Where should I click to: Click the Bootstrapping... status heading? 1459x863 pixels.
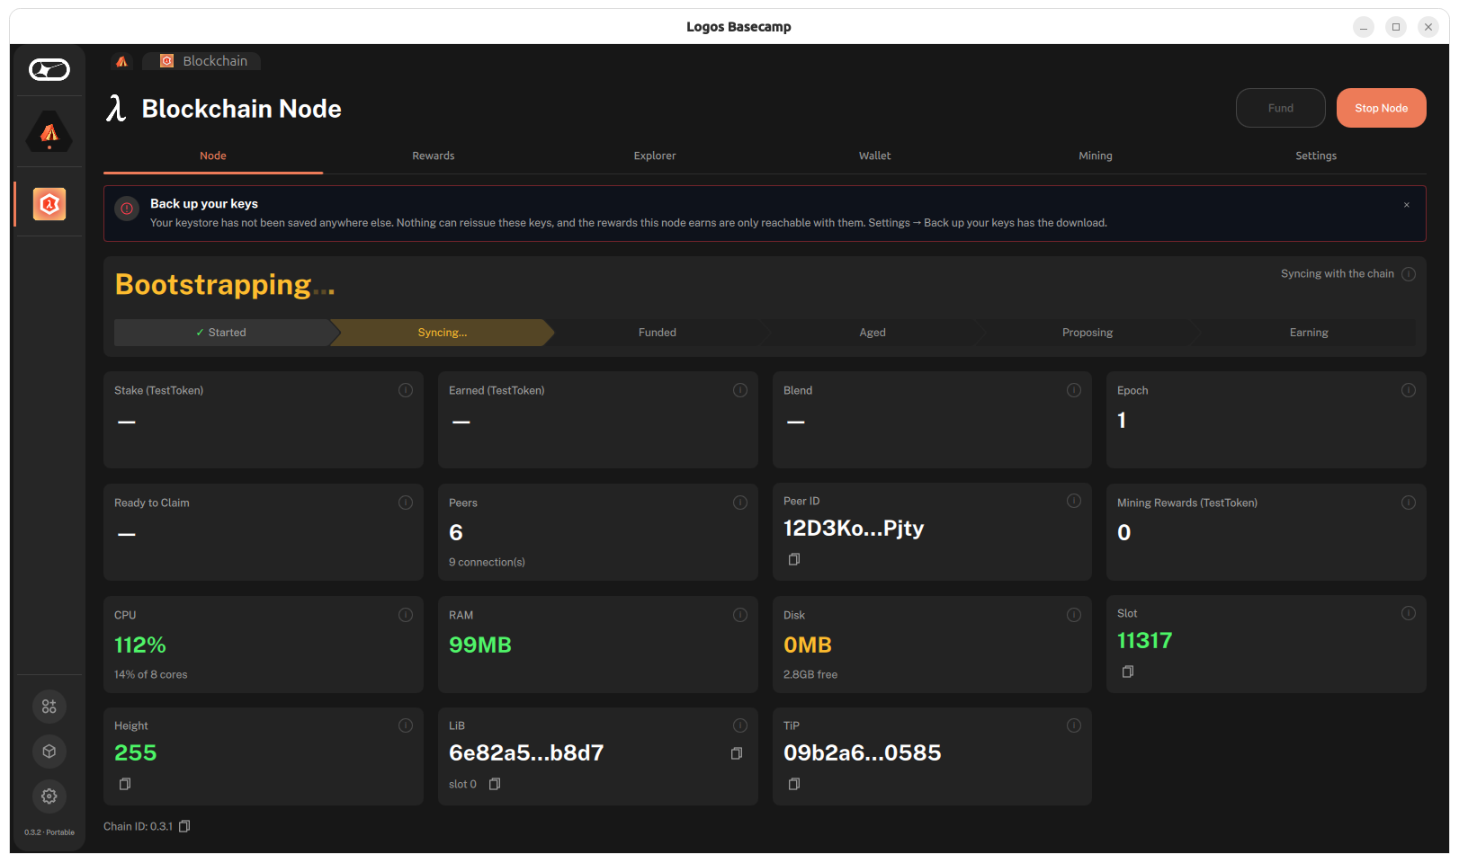pos(225,284)
